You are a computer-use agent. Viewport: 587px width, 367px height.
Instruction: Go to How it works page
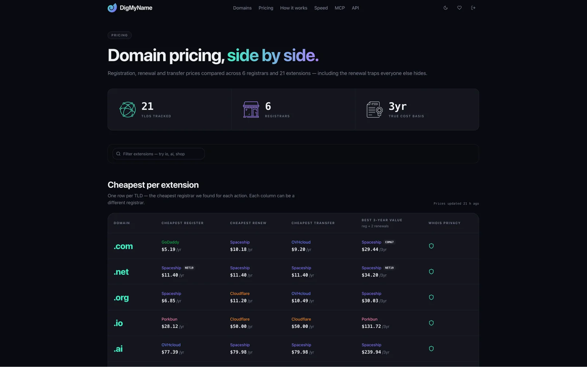pos(294,8)
